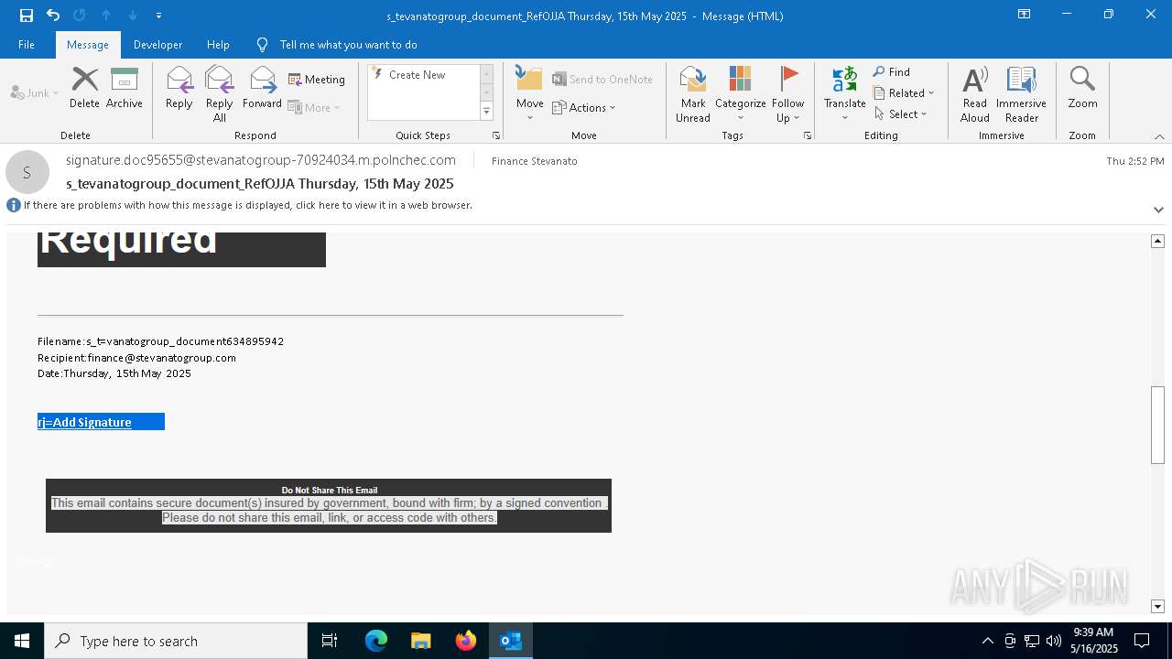The image size is (1172, 659).
Task: Open Quick Steps dialog launcher
Action: (x=496, y=135)
